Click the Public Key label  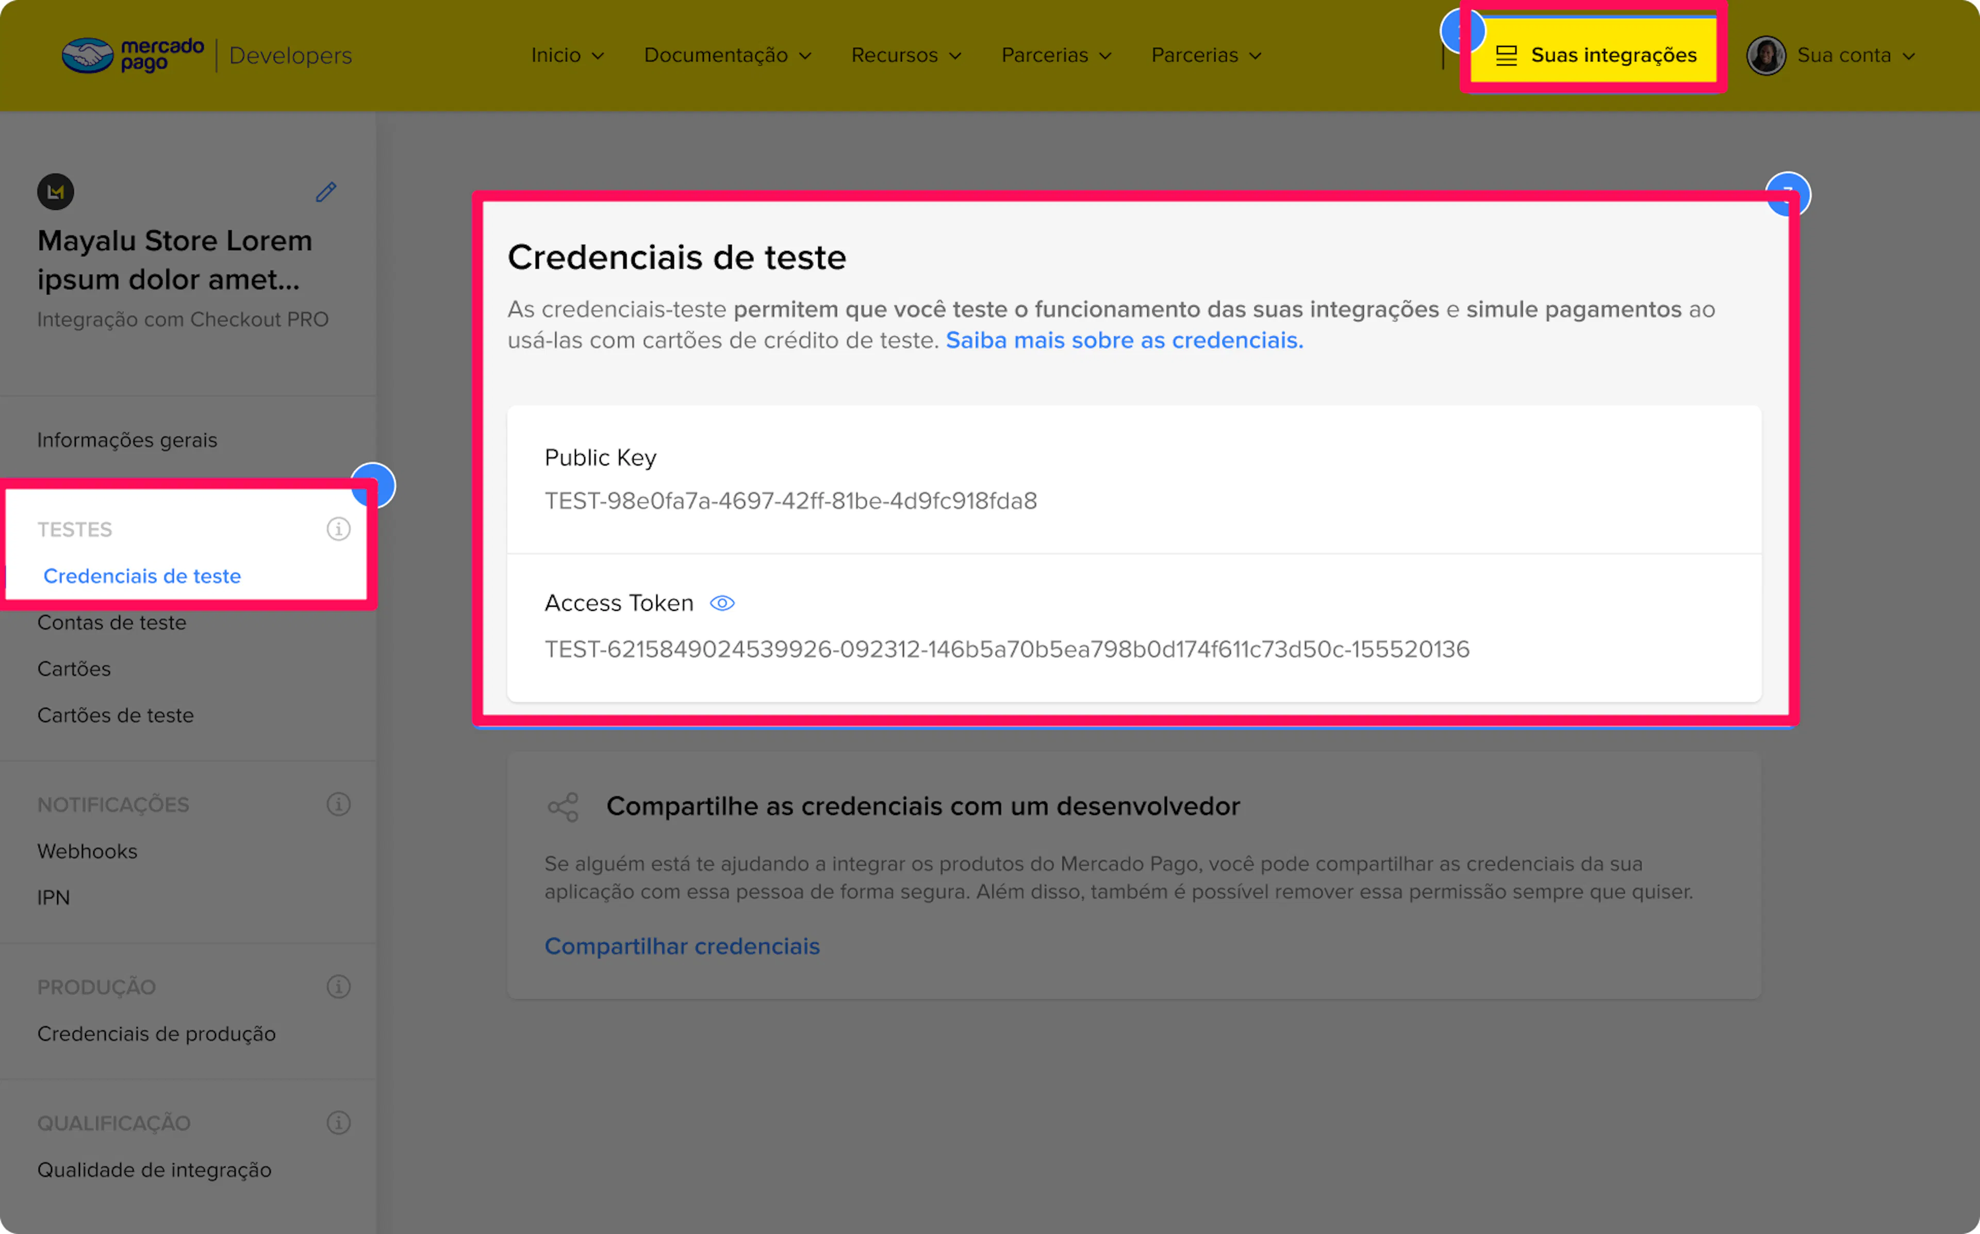point(601,458)
